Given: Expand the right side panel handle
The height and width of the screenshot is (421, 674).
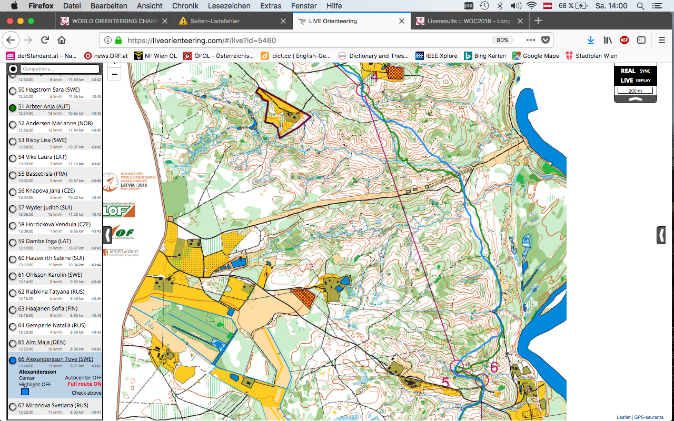Looking at the screenshot, I should pos(661,235).
